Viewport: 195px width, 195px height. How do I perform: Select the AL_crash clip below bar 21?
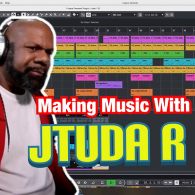click(x=87, y=92)
